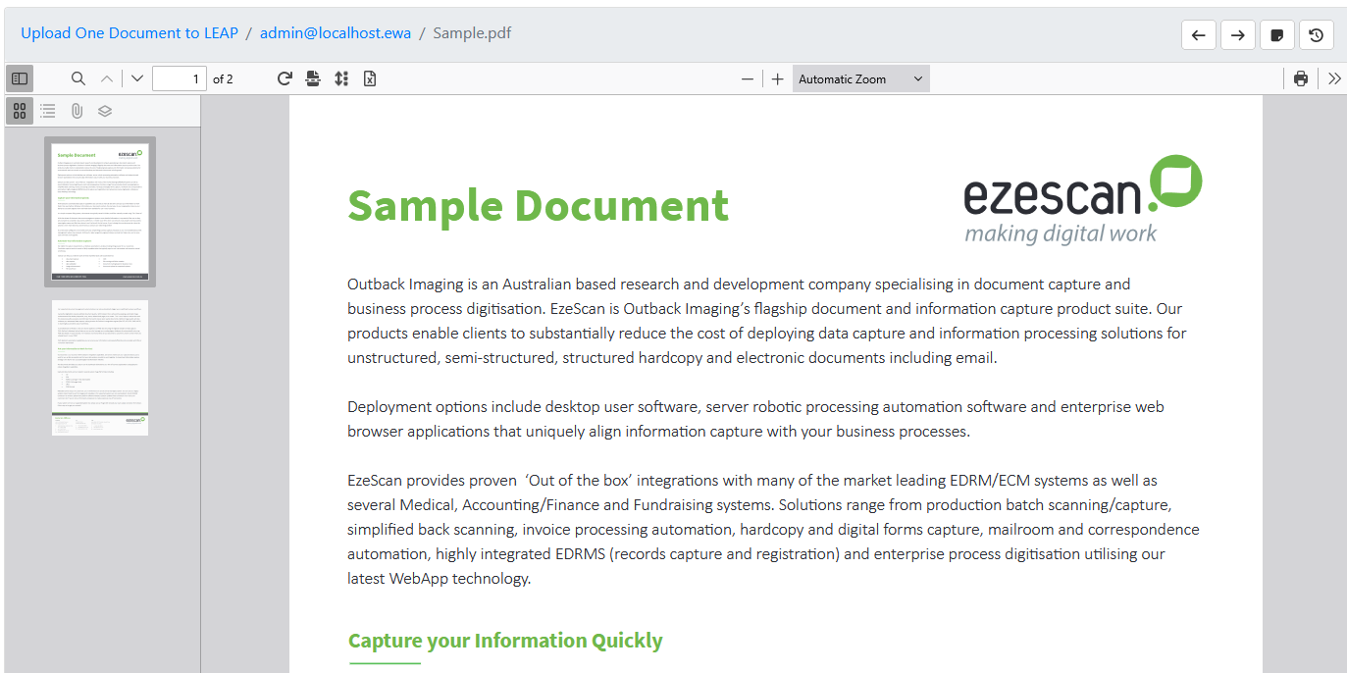Image resolution: width=1347 pixels, height=673 pixels.
Task: Open the find-in-document search
Action: tap(78, 78)
